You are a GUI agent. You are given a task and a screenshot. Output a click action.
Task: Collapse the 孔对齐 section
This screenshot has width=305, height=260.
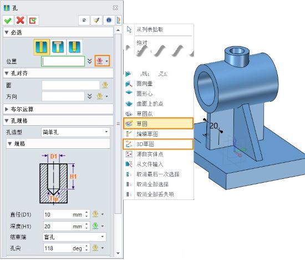point(7,73)
